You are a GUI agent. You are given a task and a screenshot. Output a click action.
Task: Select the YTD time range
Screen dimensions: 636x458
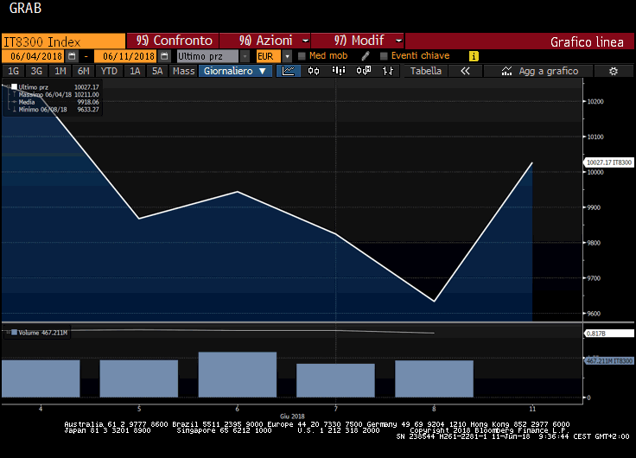pos(109,71)
